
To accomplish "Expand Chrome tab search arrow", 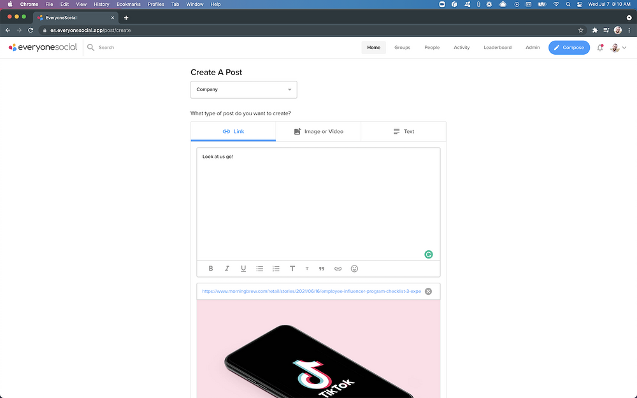I will (629, 17).
